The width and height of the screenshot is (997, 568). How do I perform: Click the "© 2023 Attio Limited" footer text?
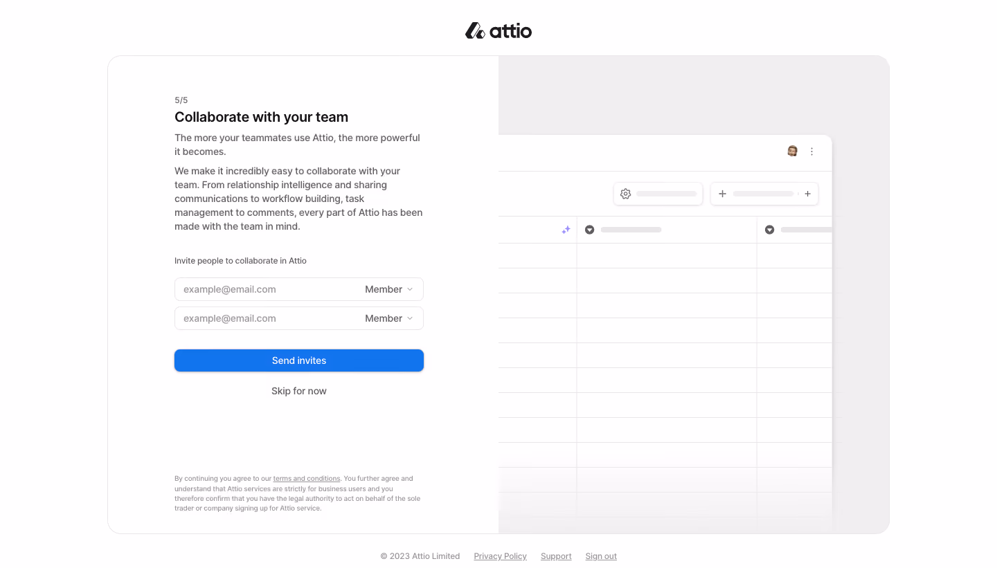(x=420, y=556)
